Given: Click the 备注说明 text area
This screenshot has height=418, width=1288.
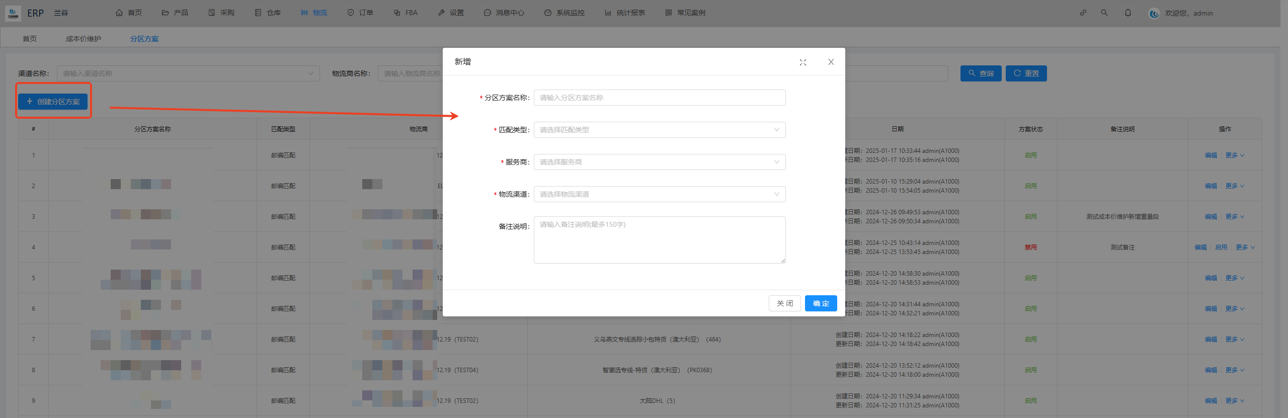Looking at the screenshot, I should tap(659, 240).
